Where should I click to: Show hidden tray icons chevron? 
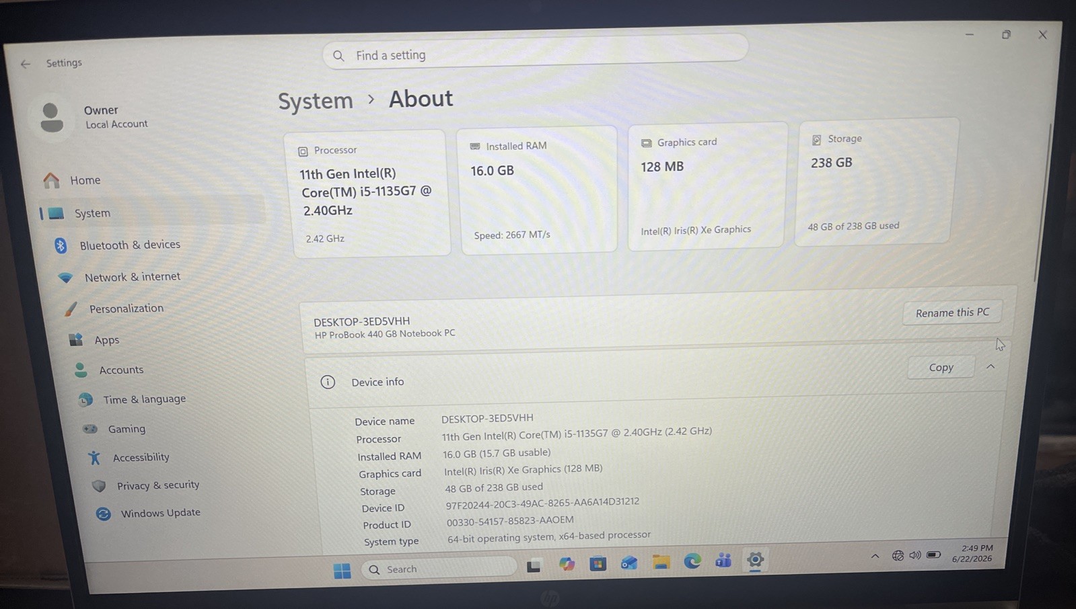pyautogui.click(x=875, y=556)
